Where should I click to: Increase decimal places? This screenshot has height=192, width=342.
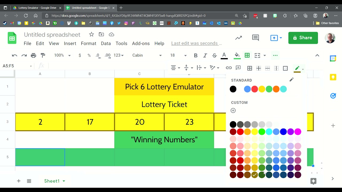coord(108,55)
